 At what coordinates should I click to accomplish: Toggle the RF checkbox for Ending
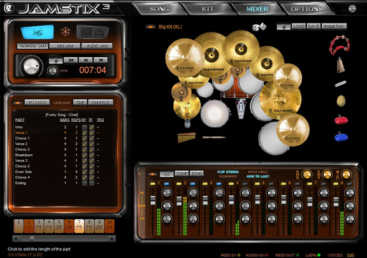pyautogui.click(x=85, y=183)
